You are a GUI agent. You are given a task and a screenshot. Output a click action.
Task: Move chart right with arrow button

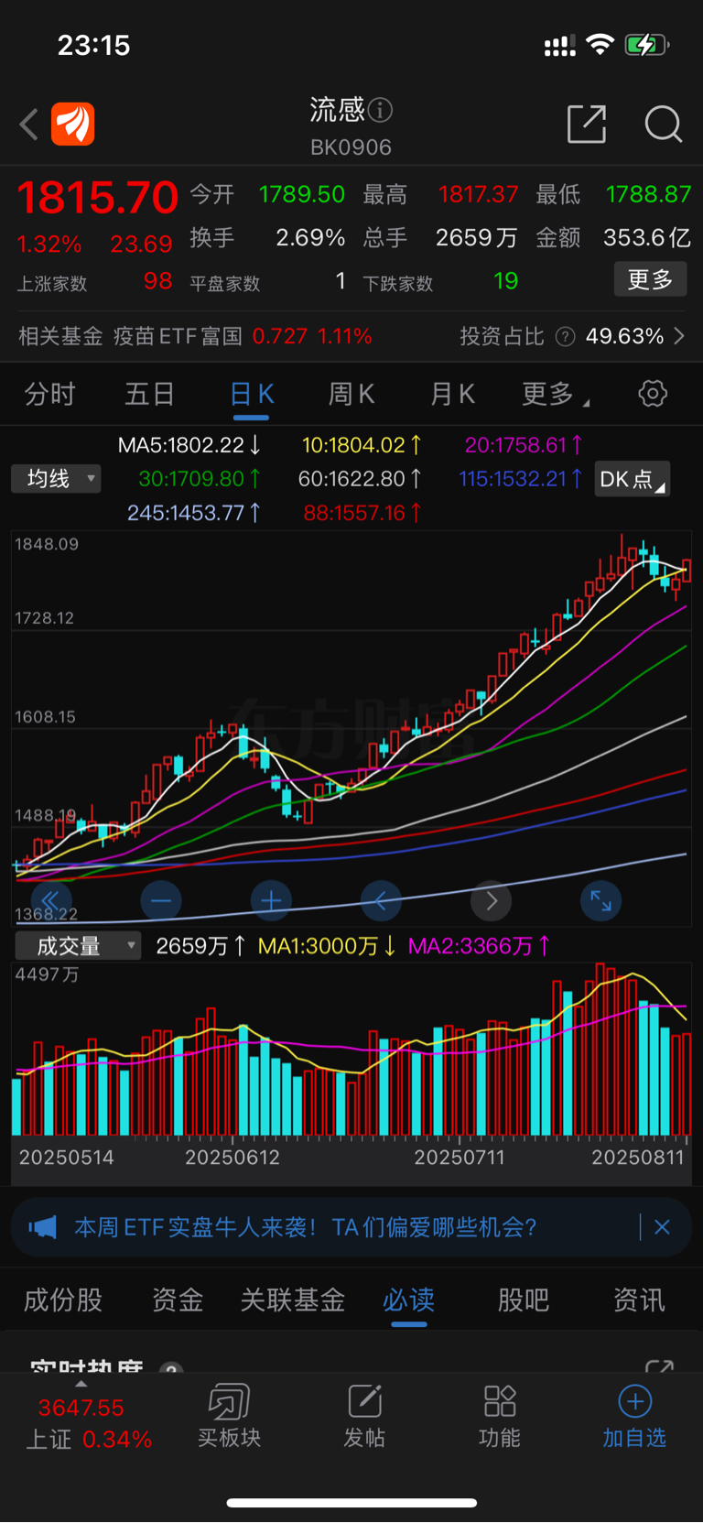[492, 901]
